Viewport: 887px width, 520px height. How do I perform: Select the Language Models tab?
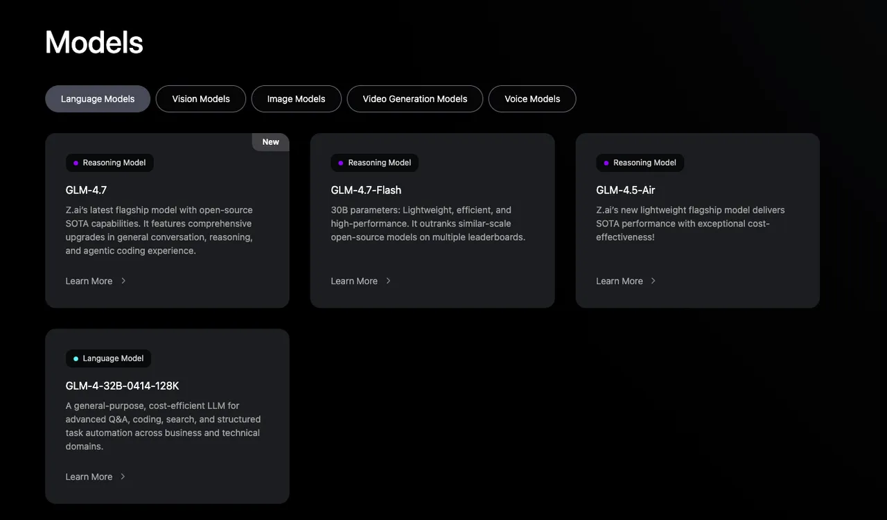[x=98, y=98]
